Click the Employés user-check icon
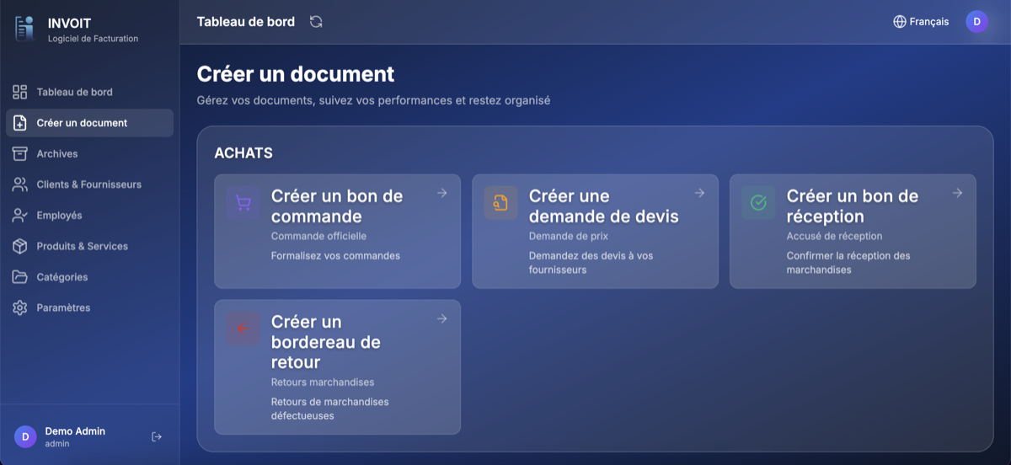Image resolution: width=1011 pixels, height=465 pixels. [20, 216]
